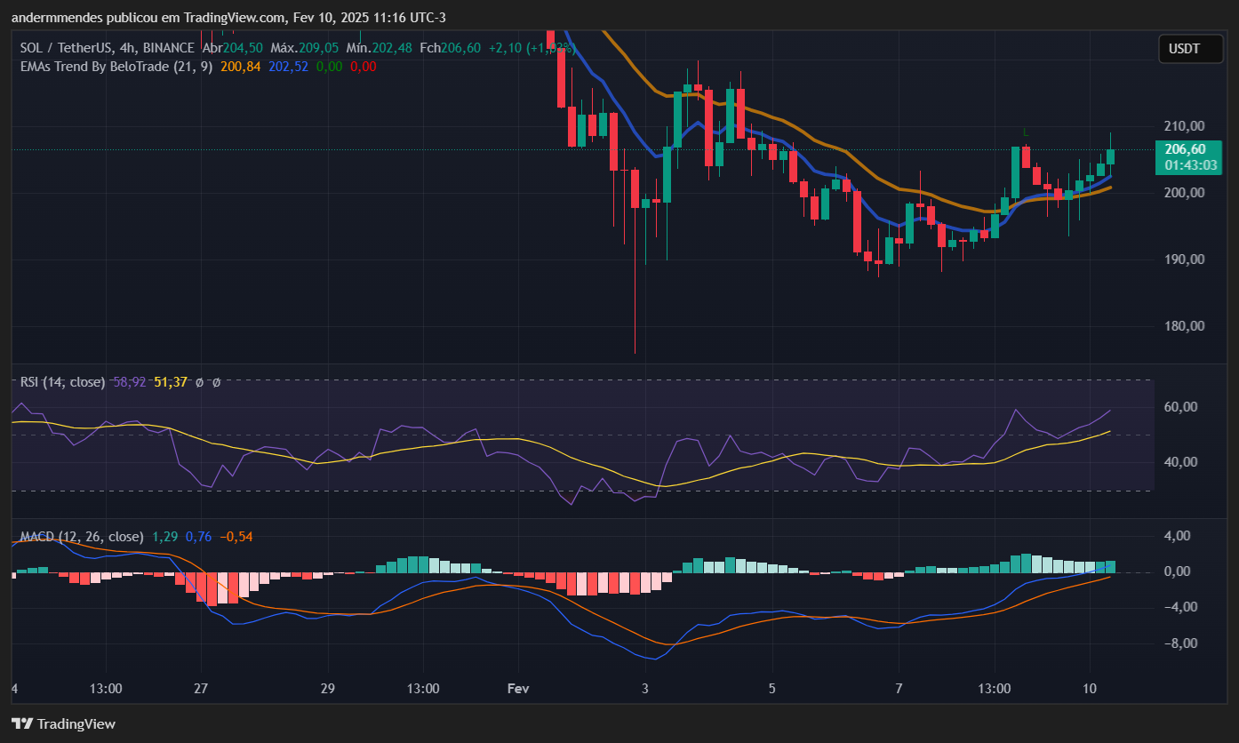Screen dimensions: 1239x743
Task: Click the 210,00 price axis label
Action: click(x=1185, y=125)
